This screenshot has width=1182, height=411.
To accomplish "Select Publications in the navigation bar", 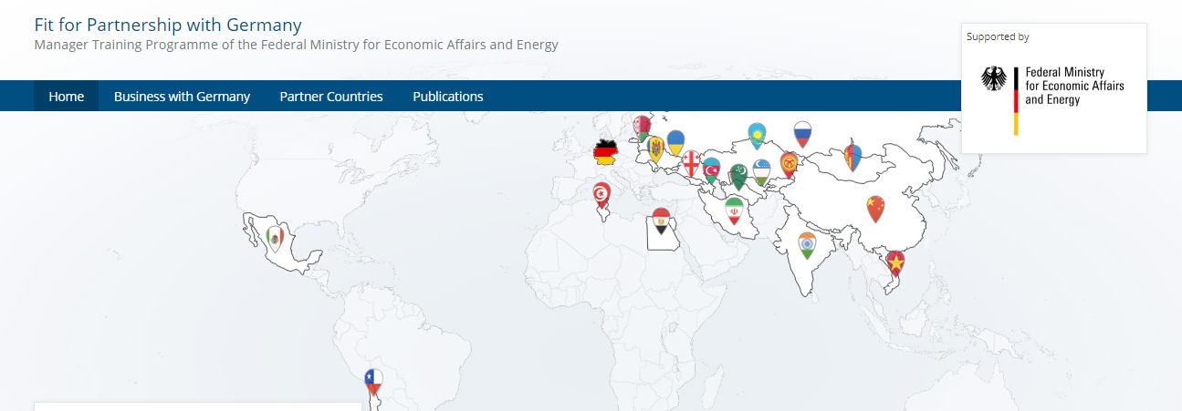I will [448, 96].
